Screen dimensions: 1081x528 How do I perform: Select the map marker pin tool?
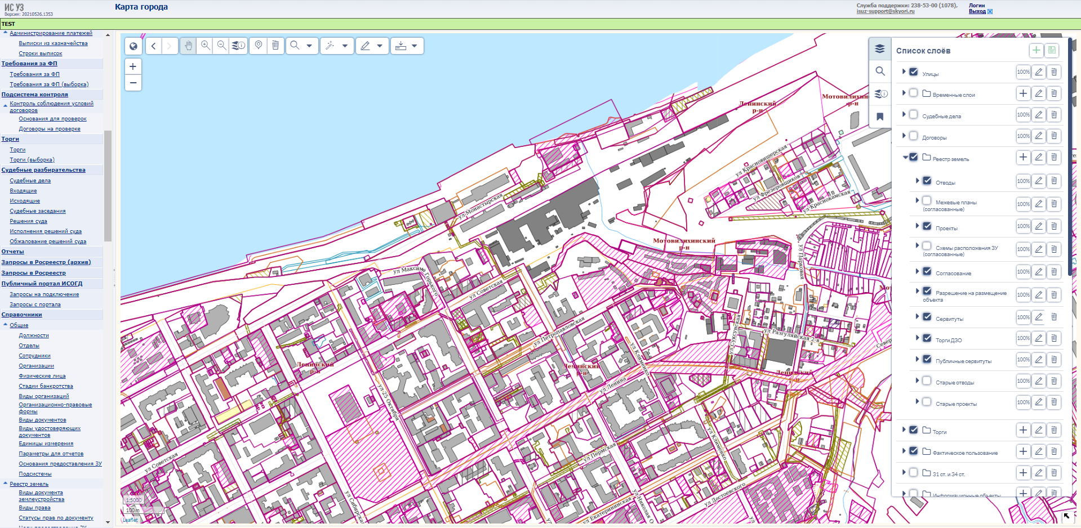pyautogui.click(x=259, y=46)
